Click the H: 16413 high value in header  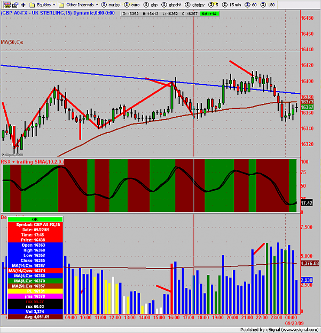(x=150, y=14)
